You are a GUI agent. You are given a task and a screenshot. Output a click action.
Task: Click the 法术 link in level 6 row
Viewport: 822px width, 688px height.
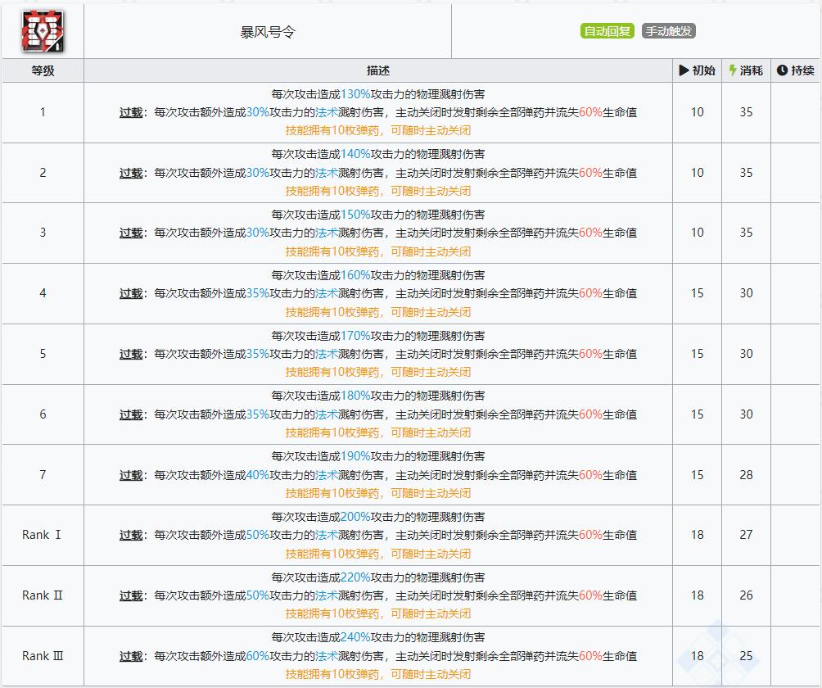point(327,414)
